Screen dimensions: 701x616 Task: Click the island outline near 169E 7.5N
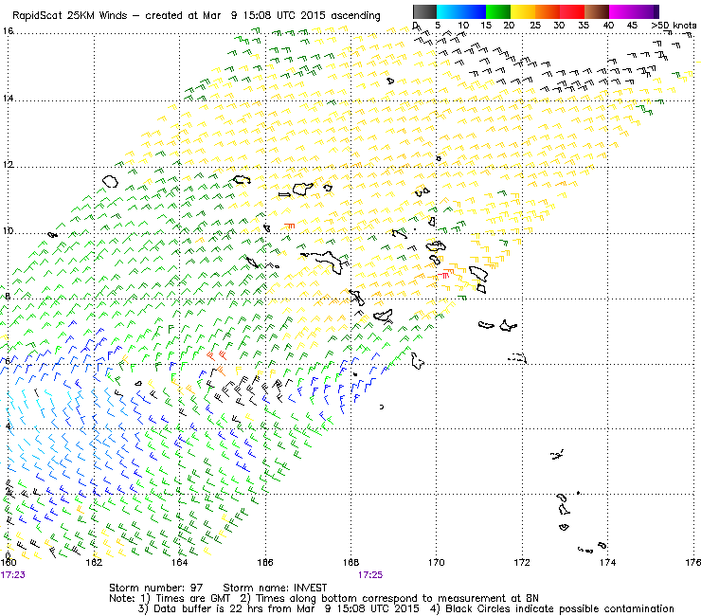pos(383,316)
